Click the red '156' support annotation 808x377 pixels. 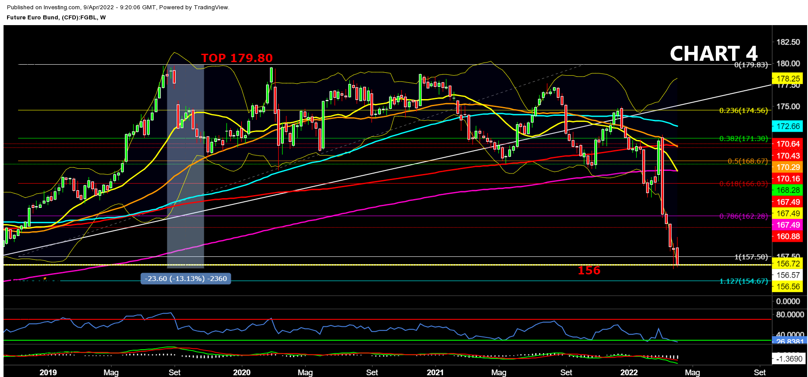[x=589, y=270]
